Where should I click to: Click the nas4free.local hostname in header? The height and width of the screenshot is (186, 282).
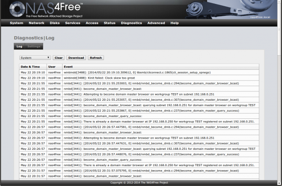(x=260, y=17)
